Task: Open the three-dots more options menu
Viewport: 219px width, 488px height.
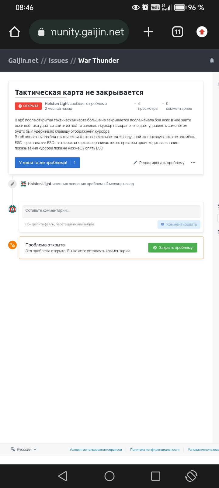Action: point(193,163)
